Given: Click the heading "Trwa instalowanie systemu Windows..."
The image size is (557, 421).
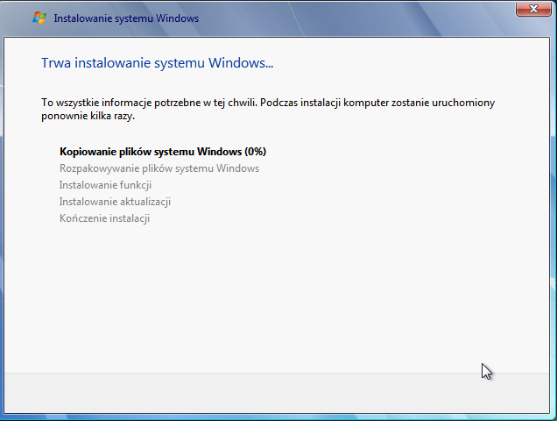Looking at the screenshot, I should click(158, 63).
